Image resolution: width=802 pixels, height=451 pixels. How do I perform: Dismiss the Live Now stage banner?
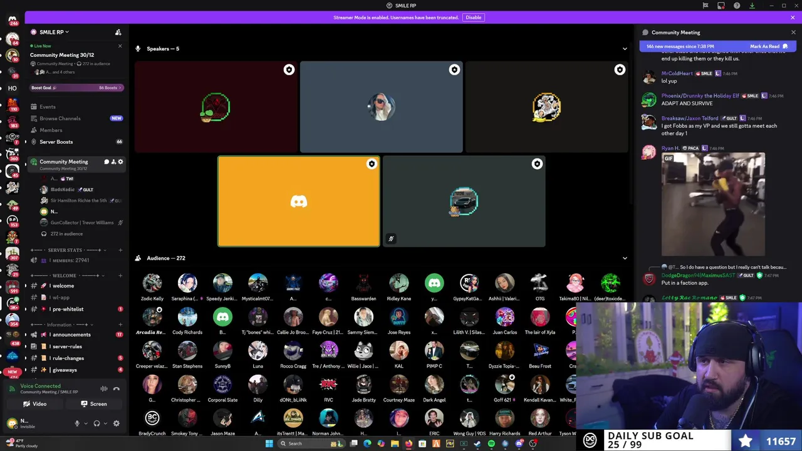pos(120,46)
